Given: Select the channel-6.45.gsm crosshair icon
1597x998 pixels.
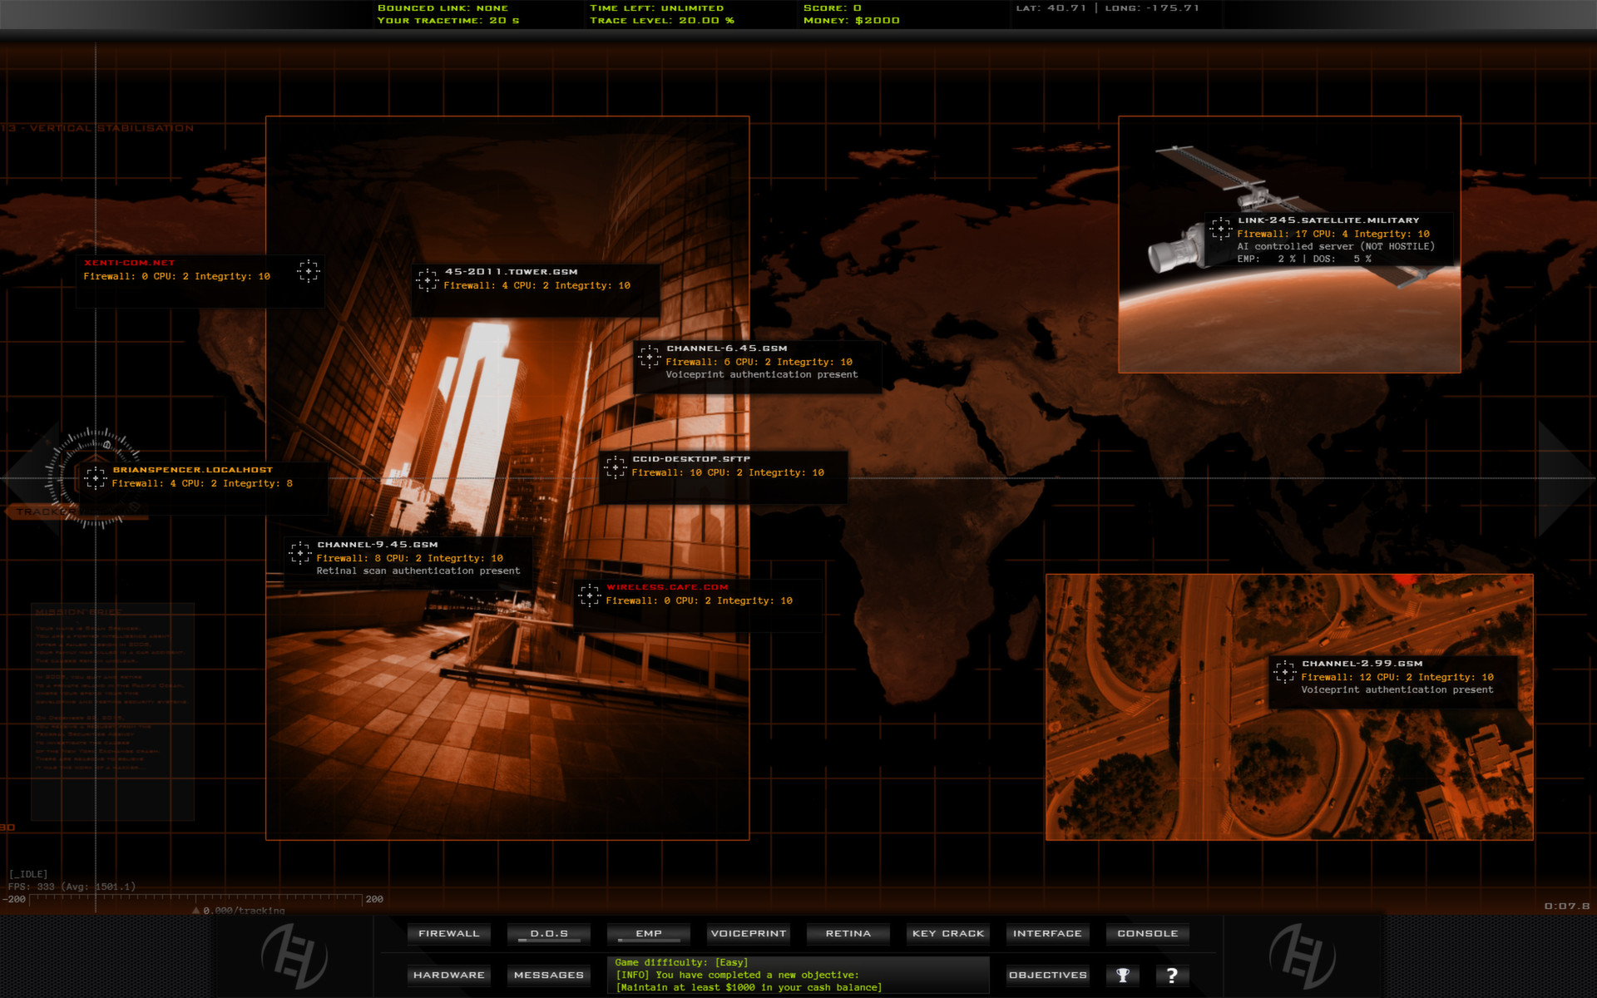Looking at the screenshot, I should [648, 356].
